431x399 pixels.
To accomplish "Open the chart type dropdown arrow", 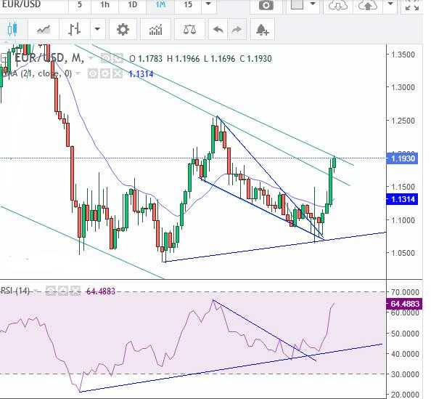I will tap(97, 29).
